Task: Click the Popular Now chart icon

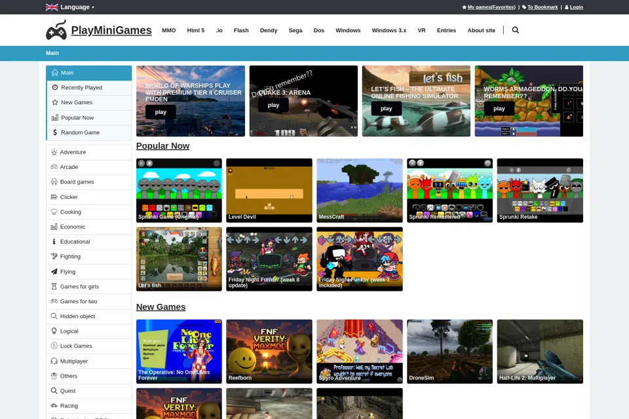Action: pyautogui.click(x=55, y=117)
